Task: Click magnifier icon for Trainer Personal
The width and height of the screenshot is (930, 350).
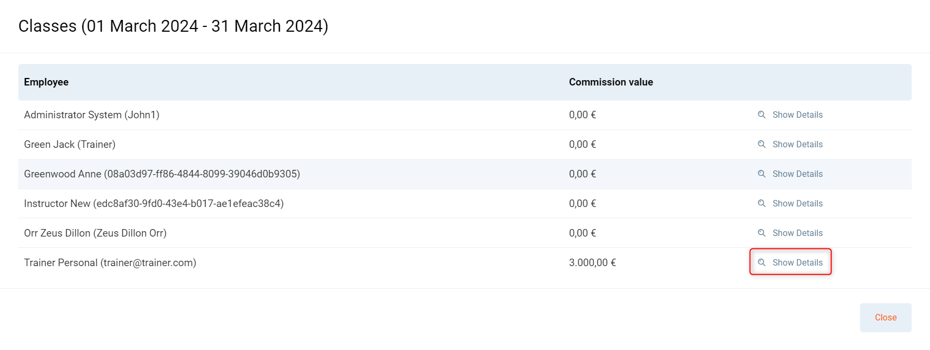Action: click(x=762, y=262)
